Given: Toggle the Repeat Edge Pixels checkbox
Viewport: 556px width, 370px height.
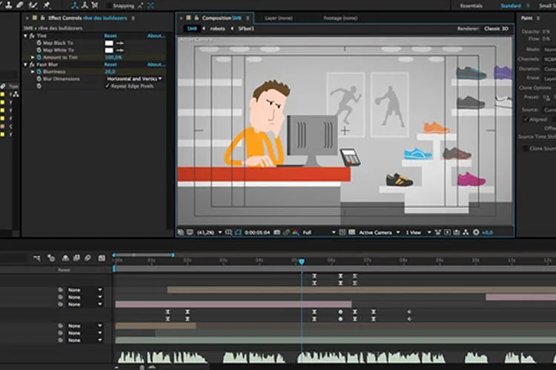Looking at the screenshot, I should point(107,86).
